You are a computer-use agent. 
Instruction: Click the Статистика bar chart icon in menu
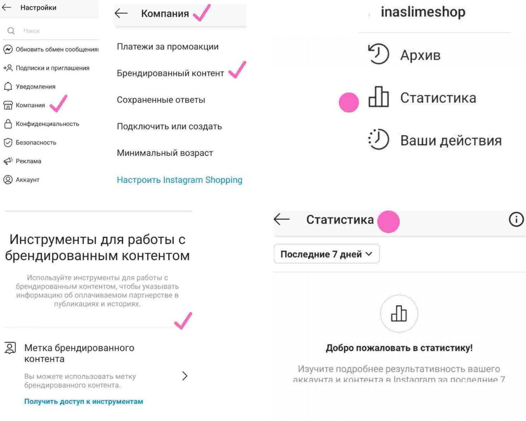click(378, 97)
